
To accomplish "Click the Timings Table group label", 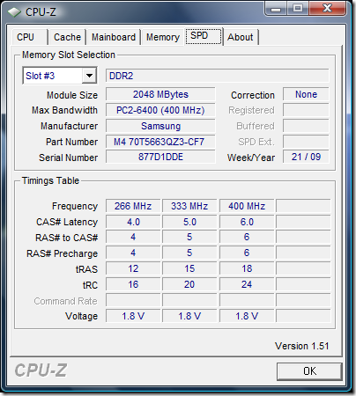I will tap(50, 180).
